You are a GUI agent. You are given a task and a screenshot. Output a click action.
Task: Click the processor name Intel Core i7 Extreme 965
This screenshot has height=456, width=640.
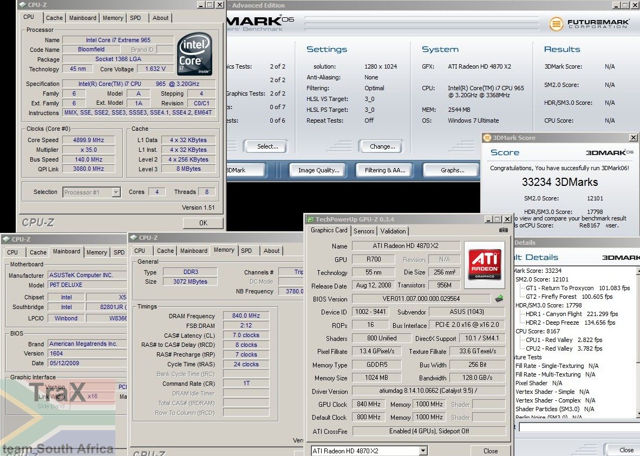(x=118, y=40)
